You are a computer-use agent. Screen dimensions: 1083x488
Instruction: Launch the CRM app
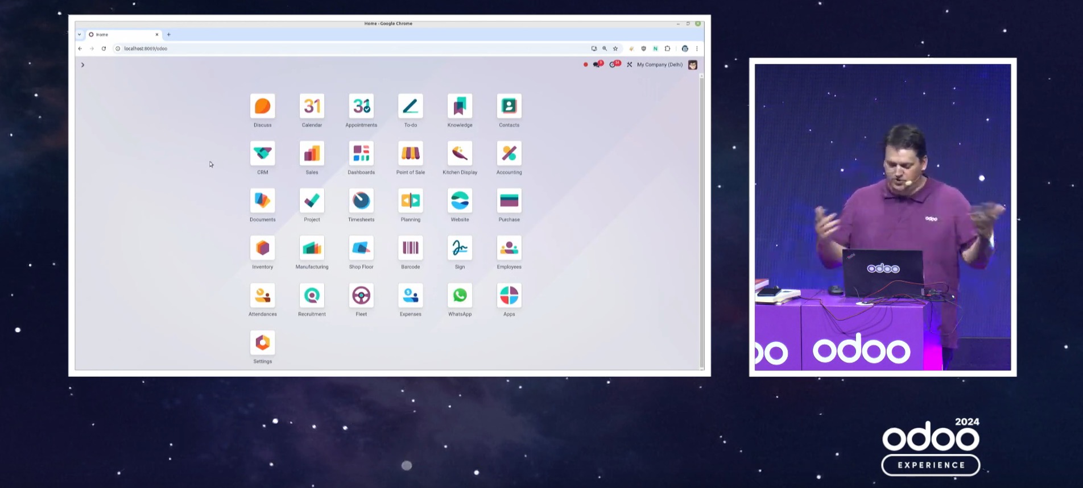262,153
